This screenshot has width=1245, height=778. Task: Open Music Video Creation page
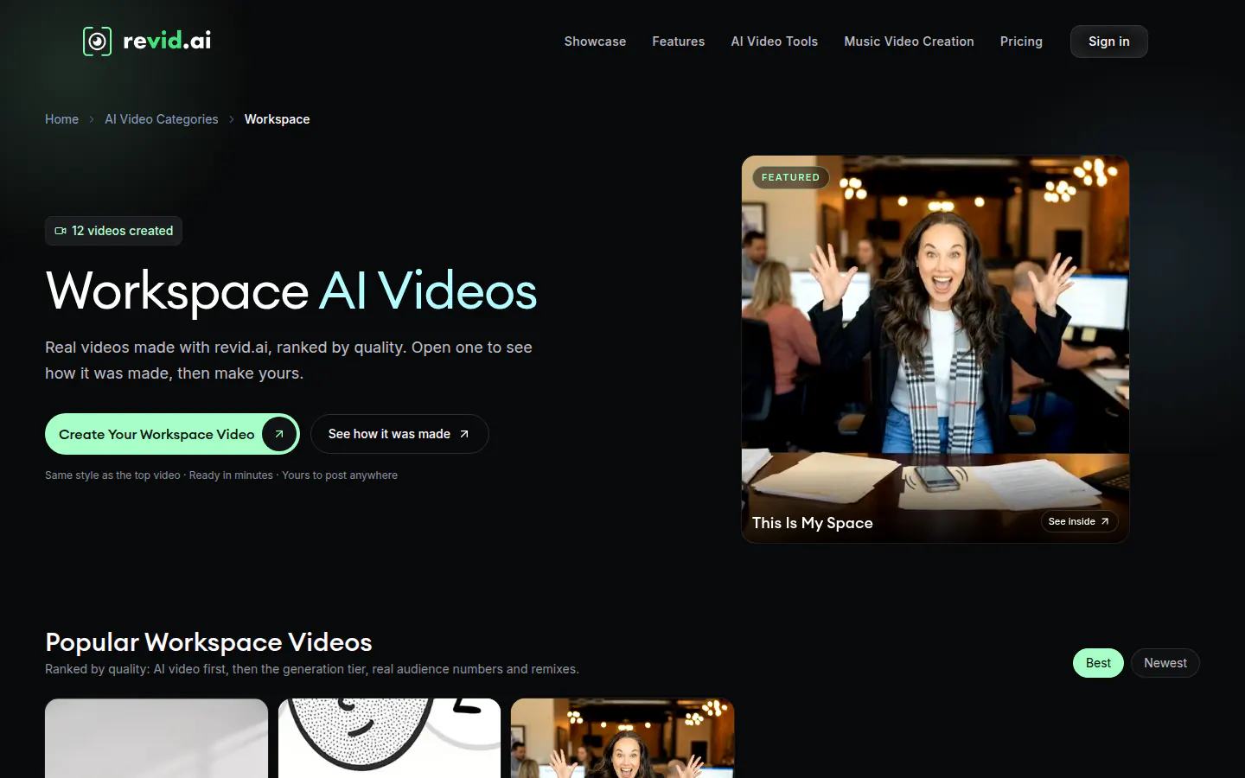(909, 41)
